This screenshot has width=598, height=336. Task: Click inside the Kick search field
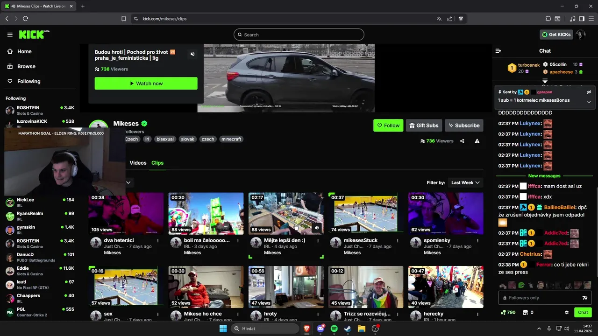299,35
